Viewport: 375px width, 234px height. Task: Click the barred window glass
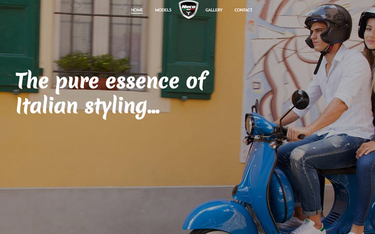coord(100,31)
